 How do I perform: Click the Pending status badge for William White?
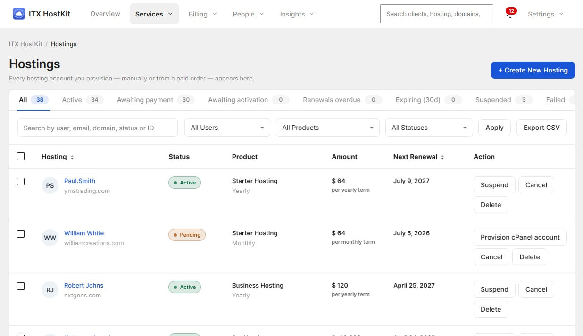coord(187,235)
